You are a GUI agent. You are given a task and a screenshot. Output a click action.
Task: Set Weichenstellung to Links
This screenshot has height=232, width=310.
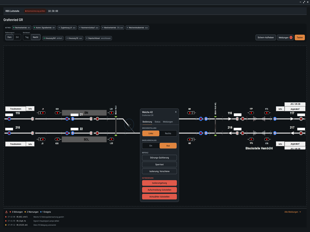[x=151, y=133]
